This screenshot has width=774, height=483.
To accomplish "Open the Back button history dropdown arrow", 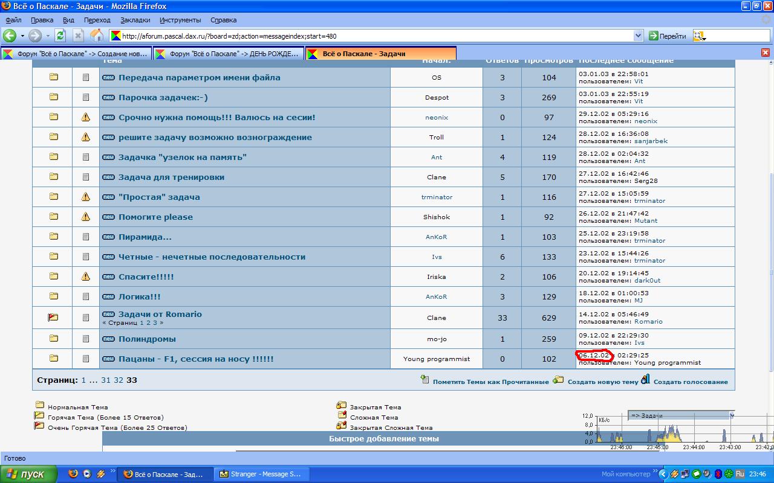I will click(x=22, y=36).
